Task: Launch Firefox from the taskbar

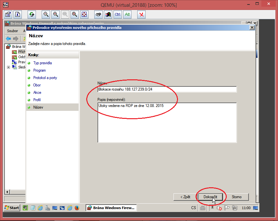Action: coord(77,208)
